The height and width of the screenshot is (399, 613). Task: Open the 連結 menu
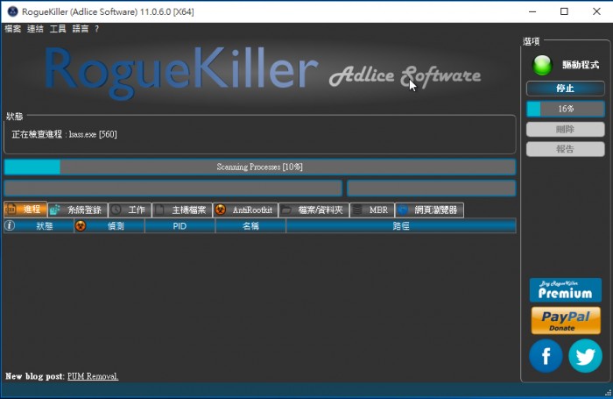35,29
